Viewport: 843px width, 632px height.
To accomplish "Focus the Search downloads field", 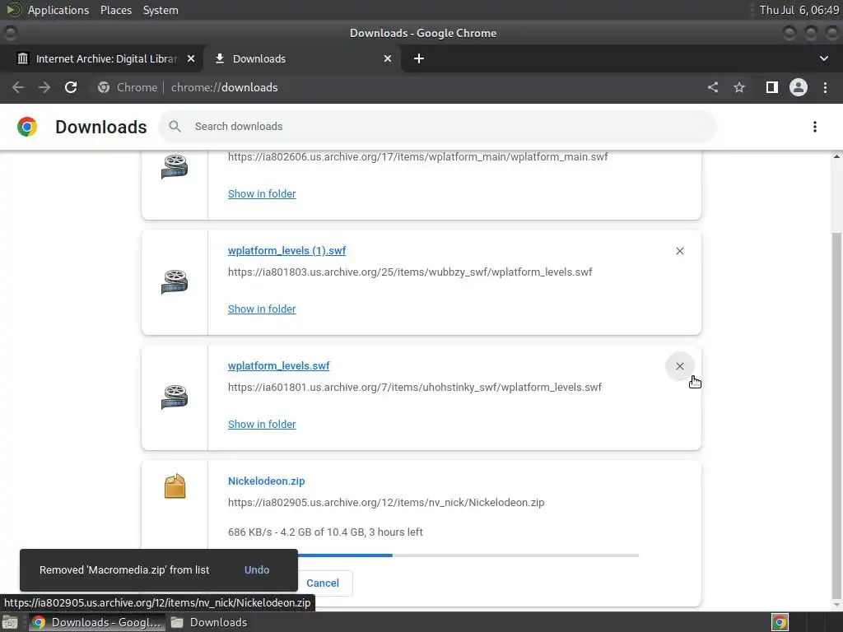I will (438, 127).
